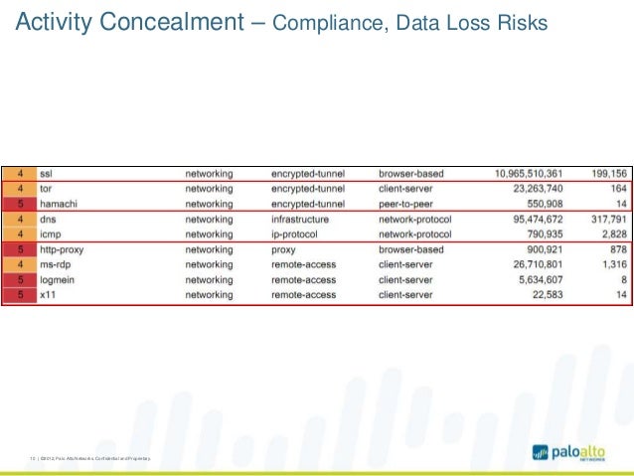Click the 'http-proxy' application name

pos(62,249)
